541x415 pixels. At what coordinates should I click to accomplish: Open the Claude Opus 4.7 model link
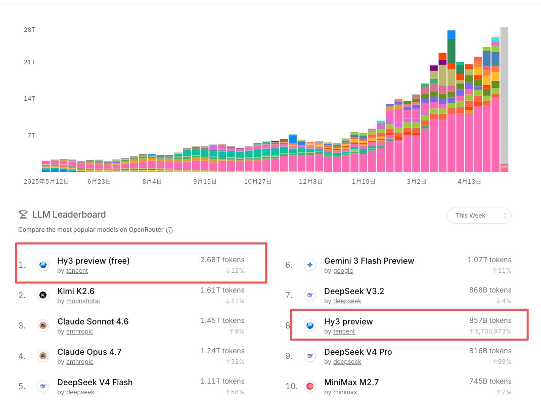tap(89, 352)
